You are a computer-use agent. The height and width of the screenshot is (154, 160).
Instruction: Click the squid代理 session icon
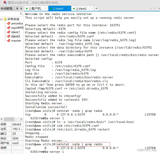tap(9, 28)
